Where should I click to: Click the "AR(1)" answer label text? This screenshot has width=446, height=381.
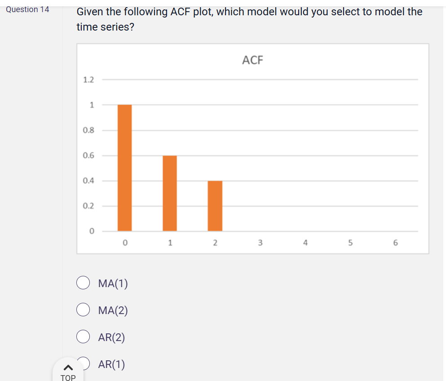tap(111, 364)
